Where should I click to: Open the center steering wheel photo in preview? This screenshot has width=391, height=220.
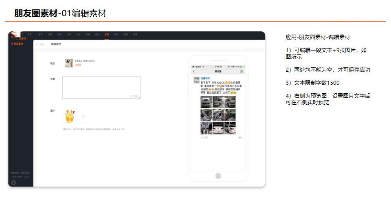click(218, 115)
